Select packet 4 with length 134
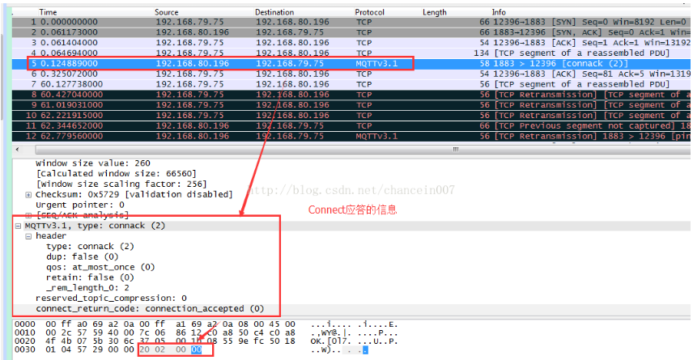693x360 pixels. [351, 53]
